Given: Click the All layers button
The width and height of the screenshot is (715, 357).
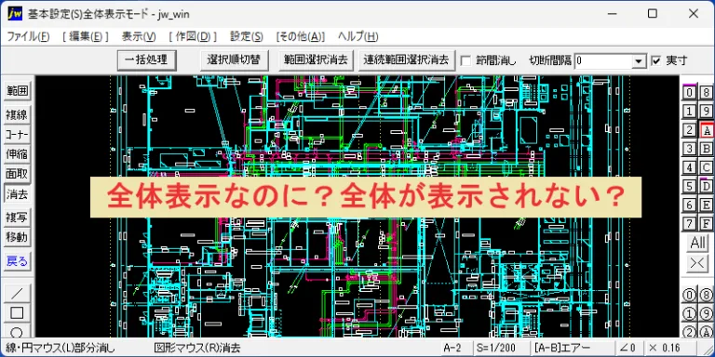Looking at the screenshot, I should [x=697, y=243].
